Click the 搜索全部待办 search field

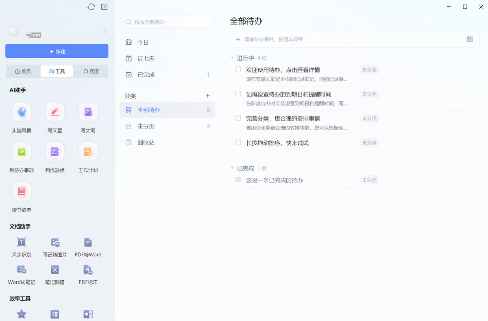point(167,21)
